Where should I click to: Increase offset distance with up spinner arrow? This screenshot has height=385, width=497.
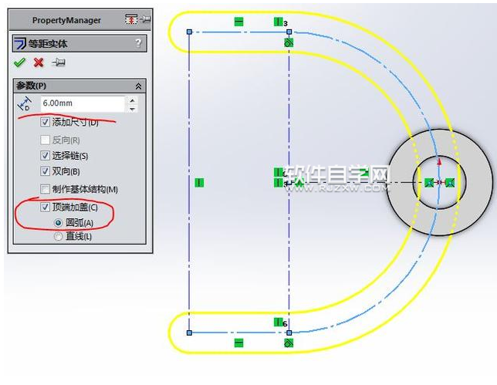tap(132, 100)
